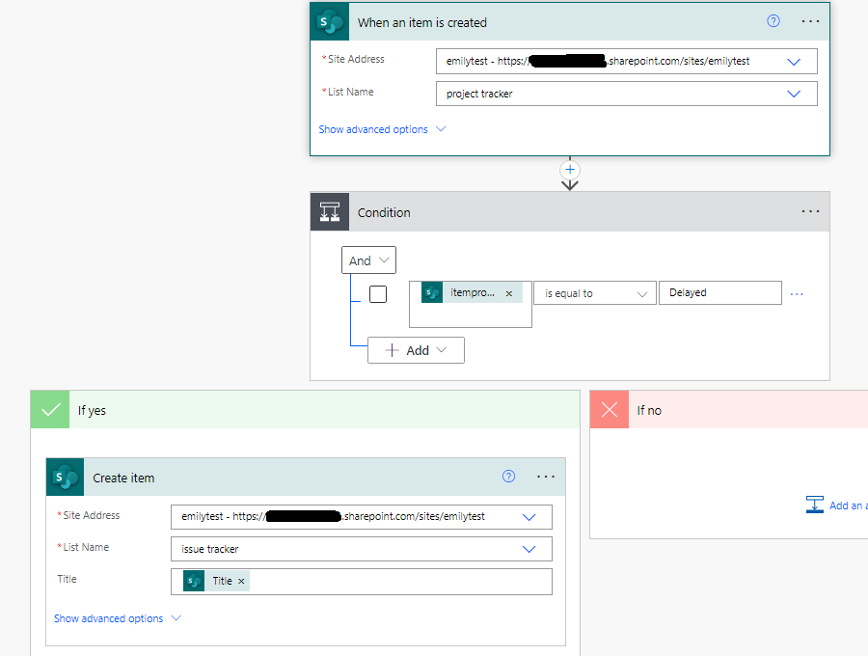868x656 pixels.
Task: Expand Create item Show advanced options
Action: click(118, 618)
